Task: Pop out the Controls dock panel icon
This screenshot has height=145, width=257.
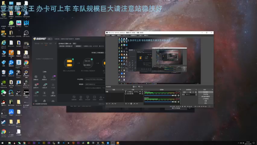Action: [x=212, y=90]
